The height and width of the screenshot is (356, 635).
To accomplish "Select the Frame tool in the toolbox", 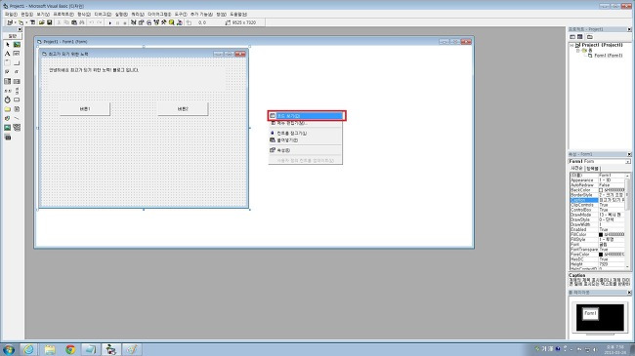I will 7,62.
